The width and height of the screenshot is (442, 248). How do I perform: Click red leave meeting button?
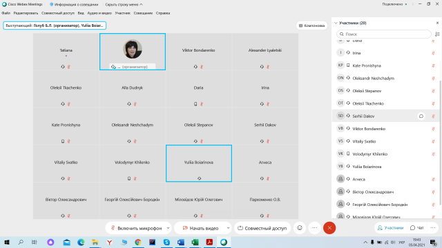point(329,228)
